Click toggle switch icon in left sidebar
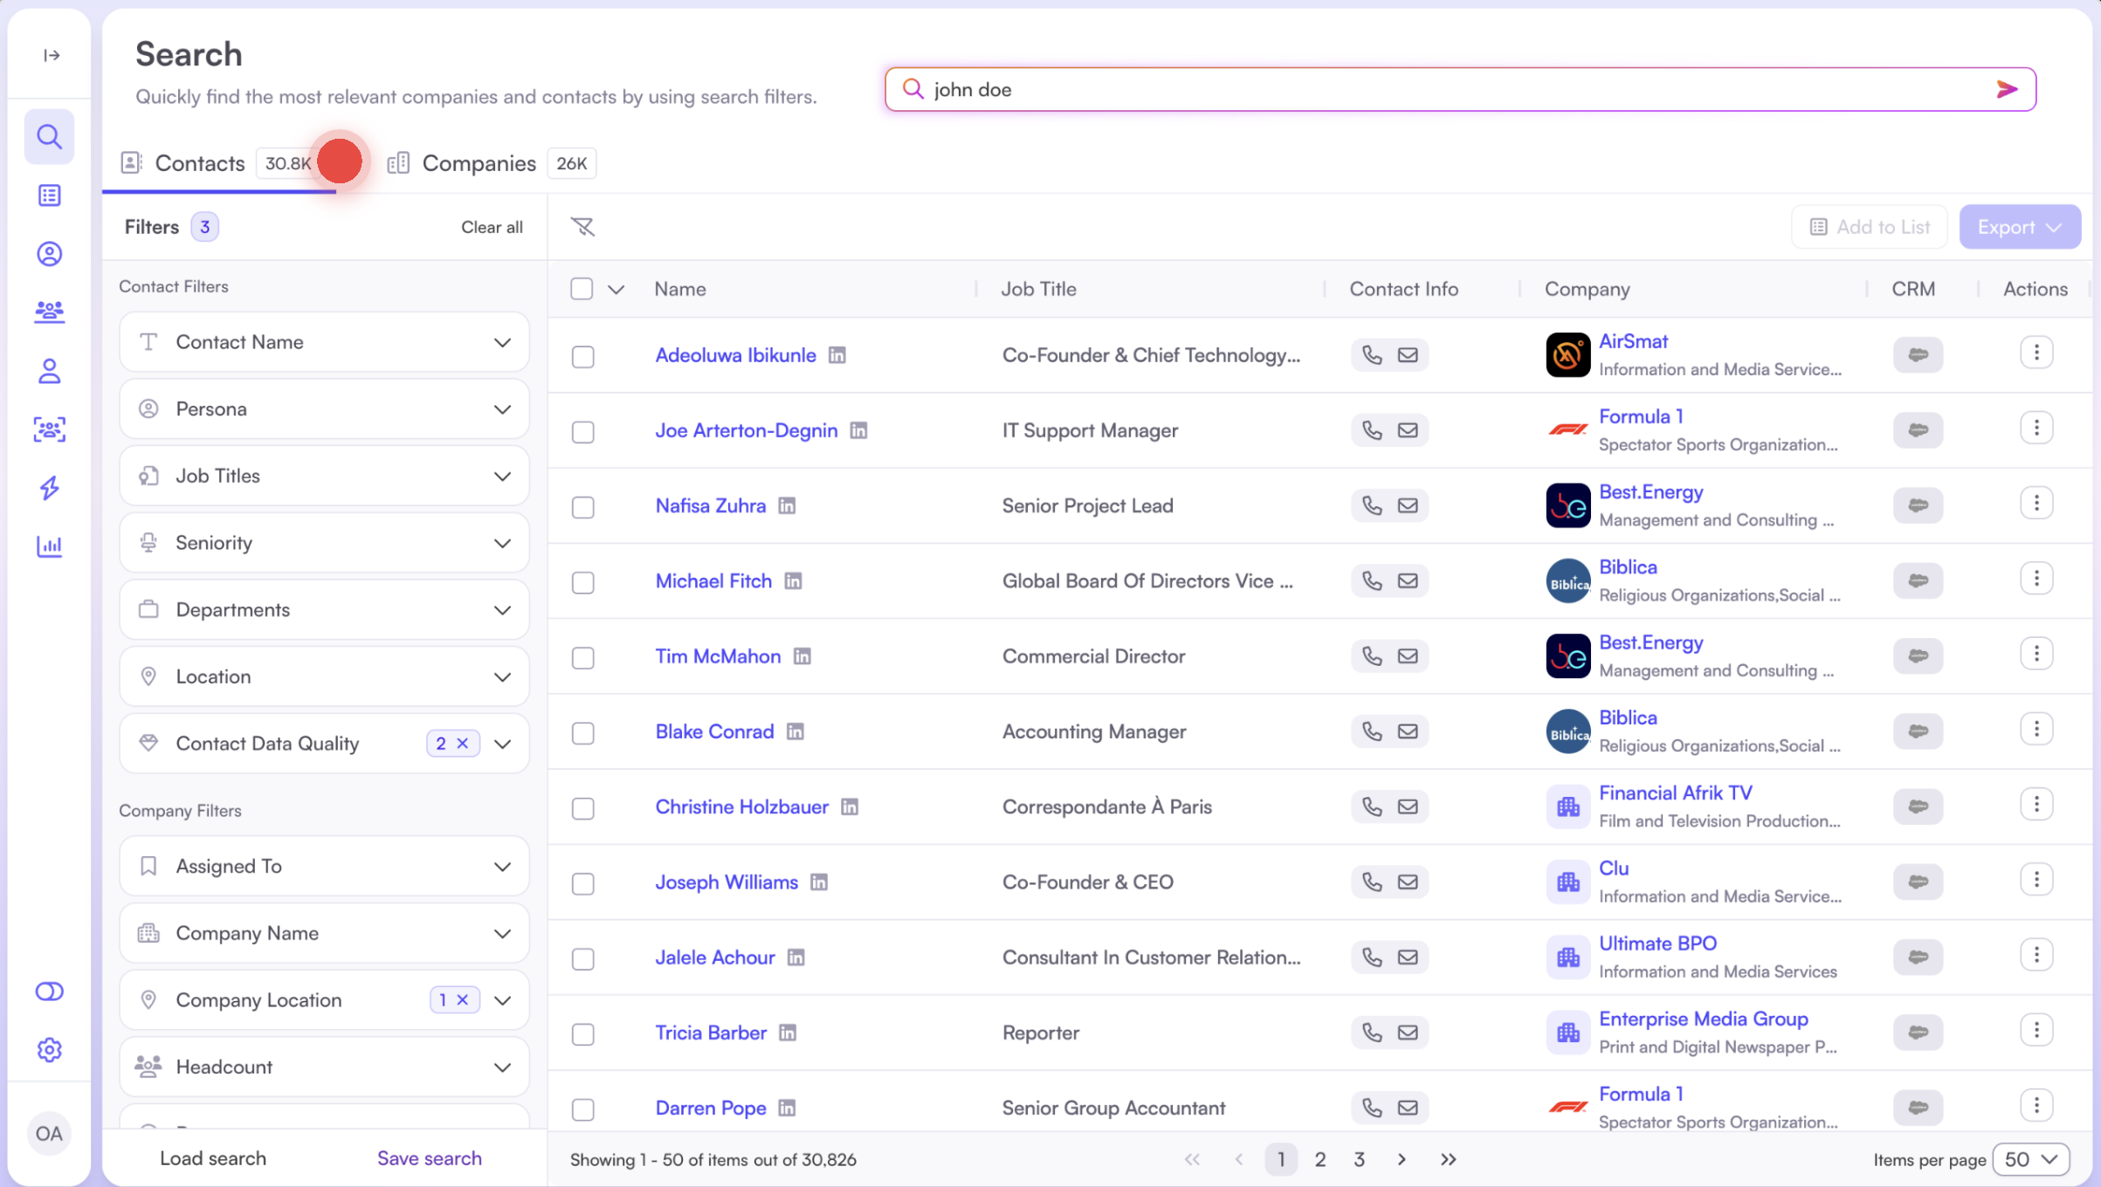2101x1187 pixels. pos(50,991)
